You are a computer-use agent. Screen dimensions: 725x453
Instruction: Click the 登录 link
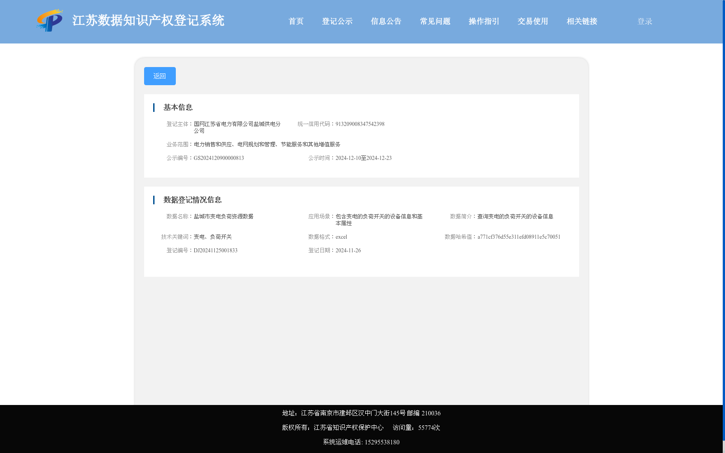coord(645,21)
